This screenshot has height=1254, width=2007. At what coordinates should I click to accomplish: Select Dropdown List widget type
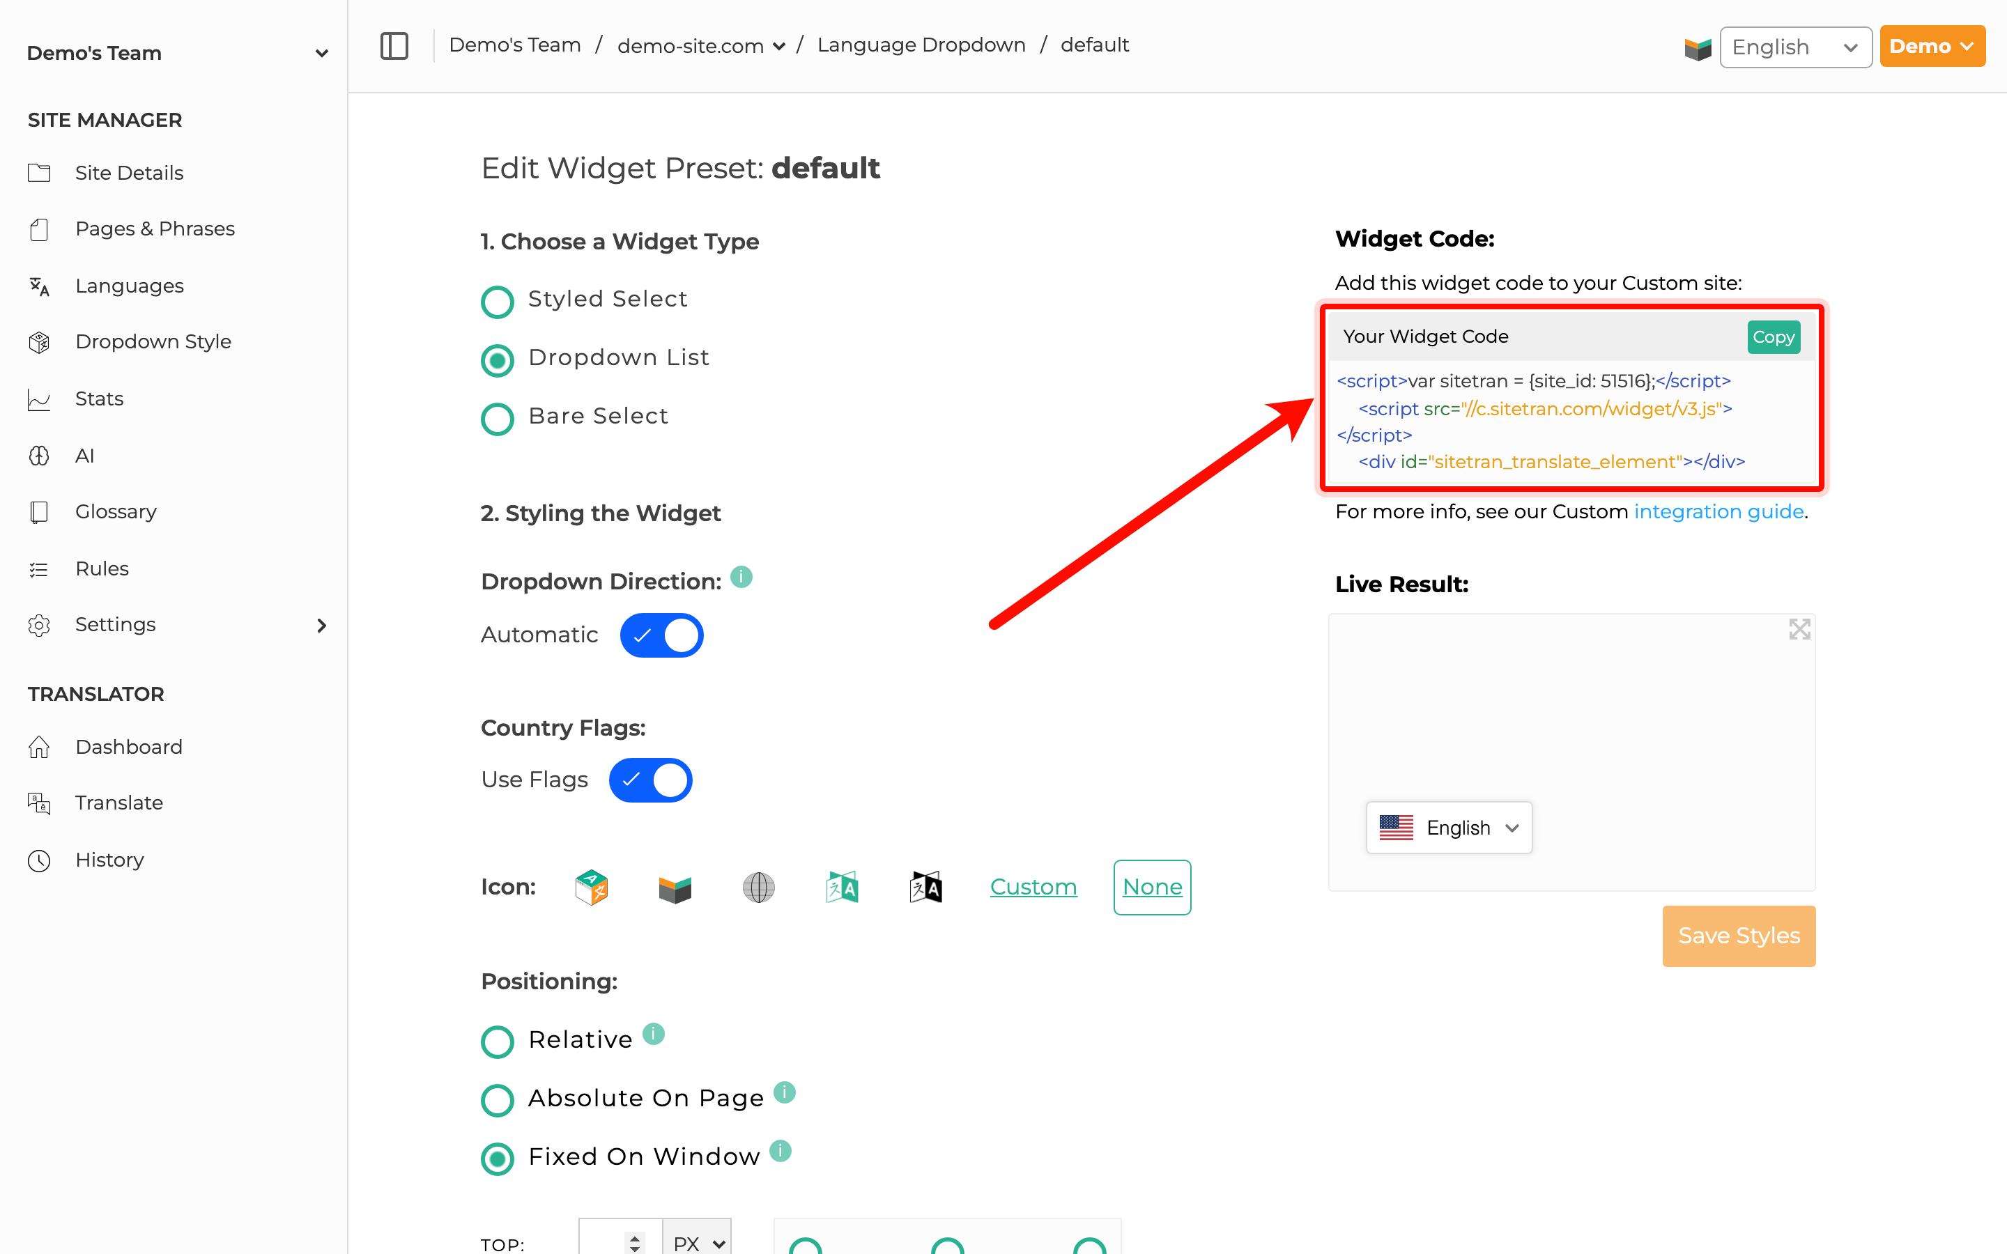click(498, 361)
